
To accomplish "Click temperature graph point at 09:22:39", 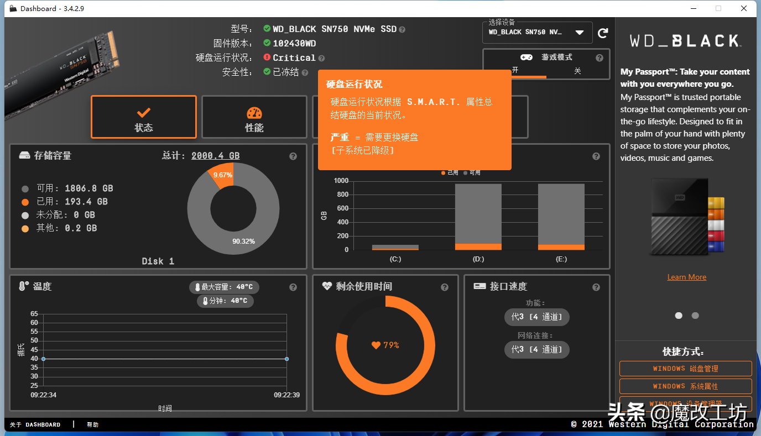I will coord(286,359).
